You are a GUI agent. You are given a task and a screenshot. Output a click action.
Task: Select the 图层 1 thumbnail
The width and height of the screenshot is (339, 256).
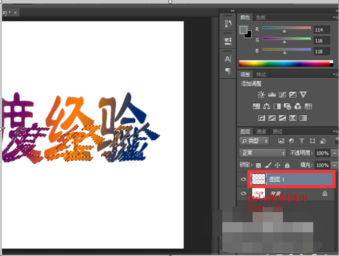259,179
